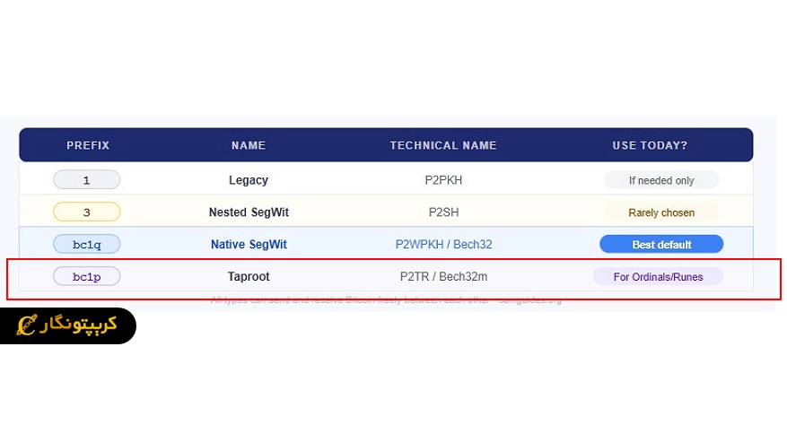Select the purple bc1p prefix badge

[x=87, y=276]
